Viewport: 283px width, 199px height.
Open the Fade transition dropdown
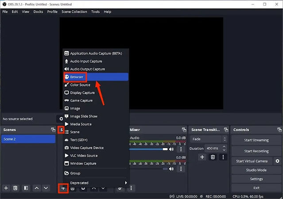pyautogui.click(x=209, y=139)
